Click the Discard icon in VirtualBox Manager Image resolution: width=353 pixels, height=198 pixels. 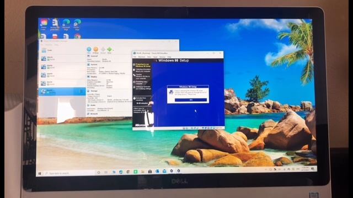pyautogui.click(x=103, y=50)
